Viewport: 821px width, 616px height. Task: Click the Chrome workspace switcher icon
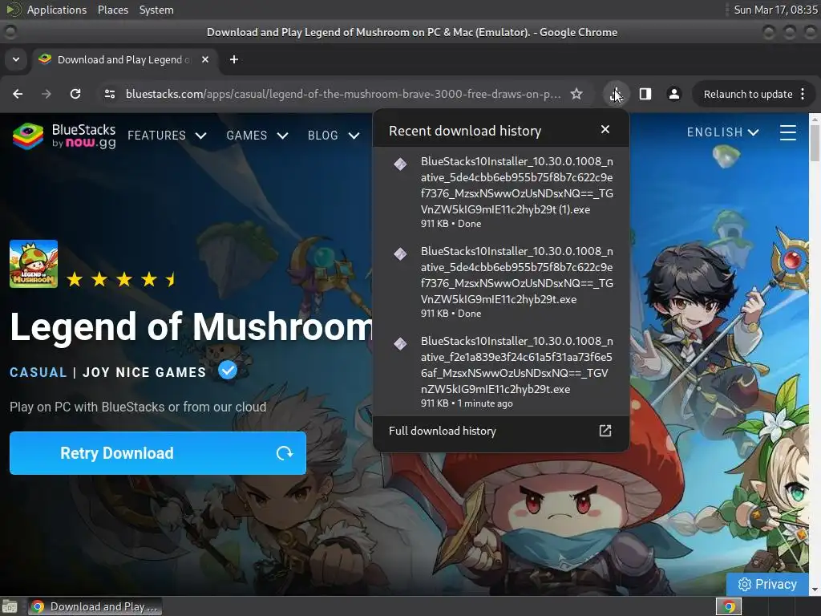(x=729, y=606)
